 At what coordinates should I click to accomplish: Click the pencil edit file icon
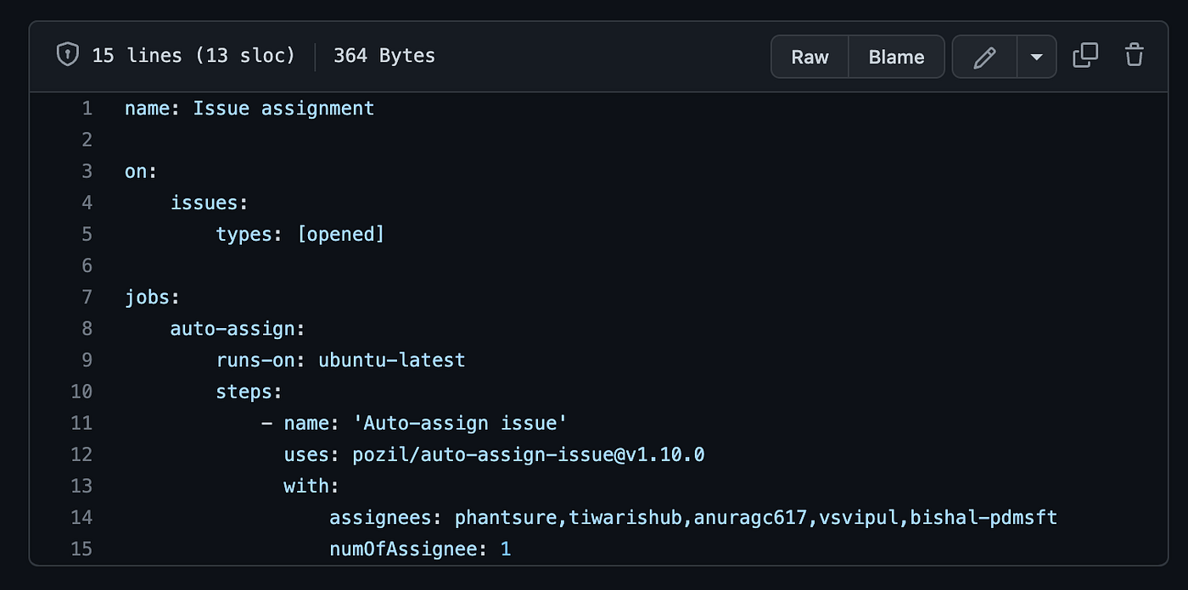point(984,57)
